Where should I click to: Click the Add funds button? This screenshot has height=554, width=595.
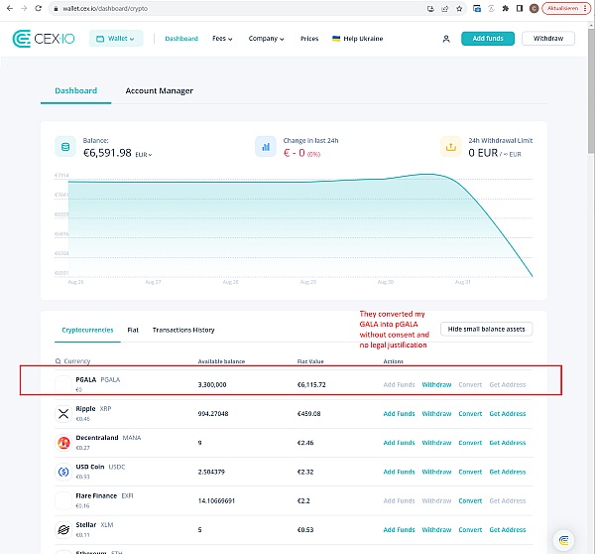[488, 39]
